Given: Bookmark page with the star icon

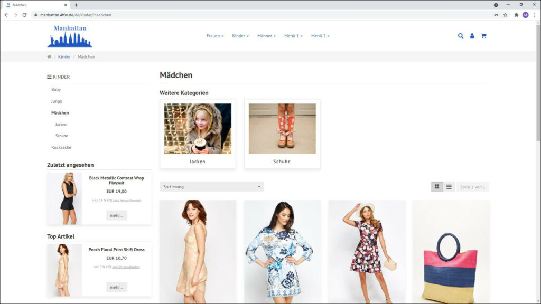Looking at the screenshot, I should (505, 15).
